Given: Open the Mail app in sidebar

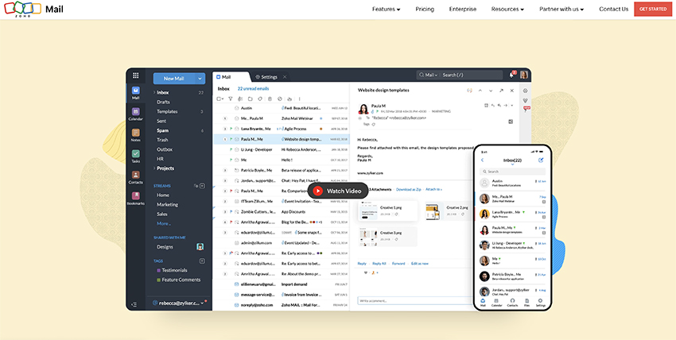Looking at the screenshot, I should (136, 93).
